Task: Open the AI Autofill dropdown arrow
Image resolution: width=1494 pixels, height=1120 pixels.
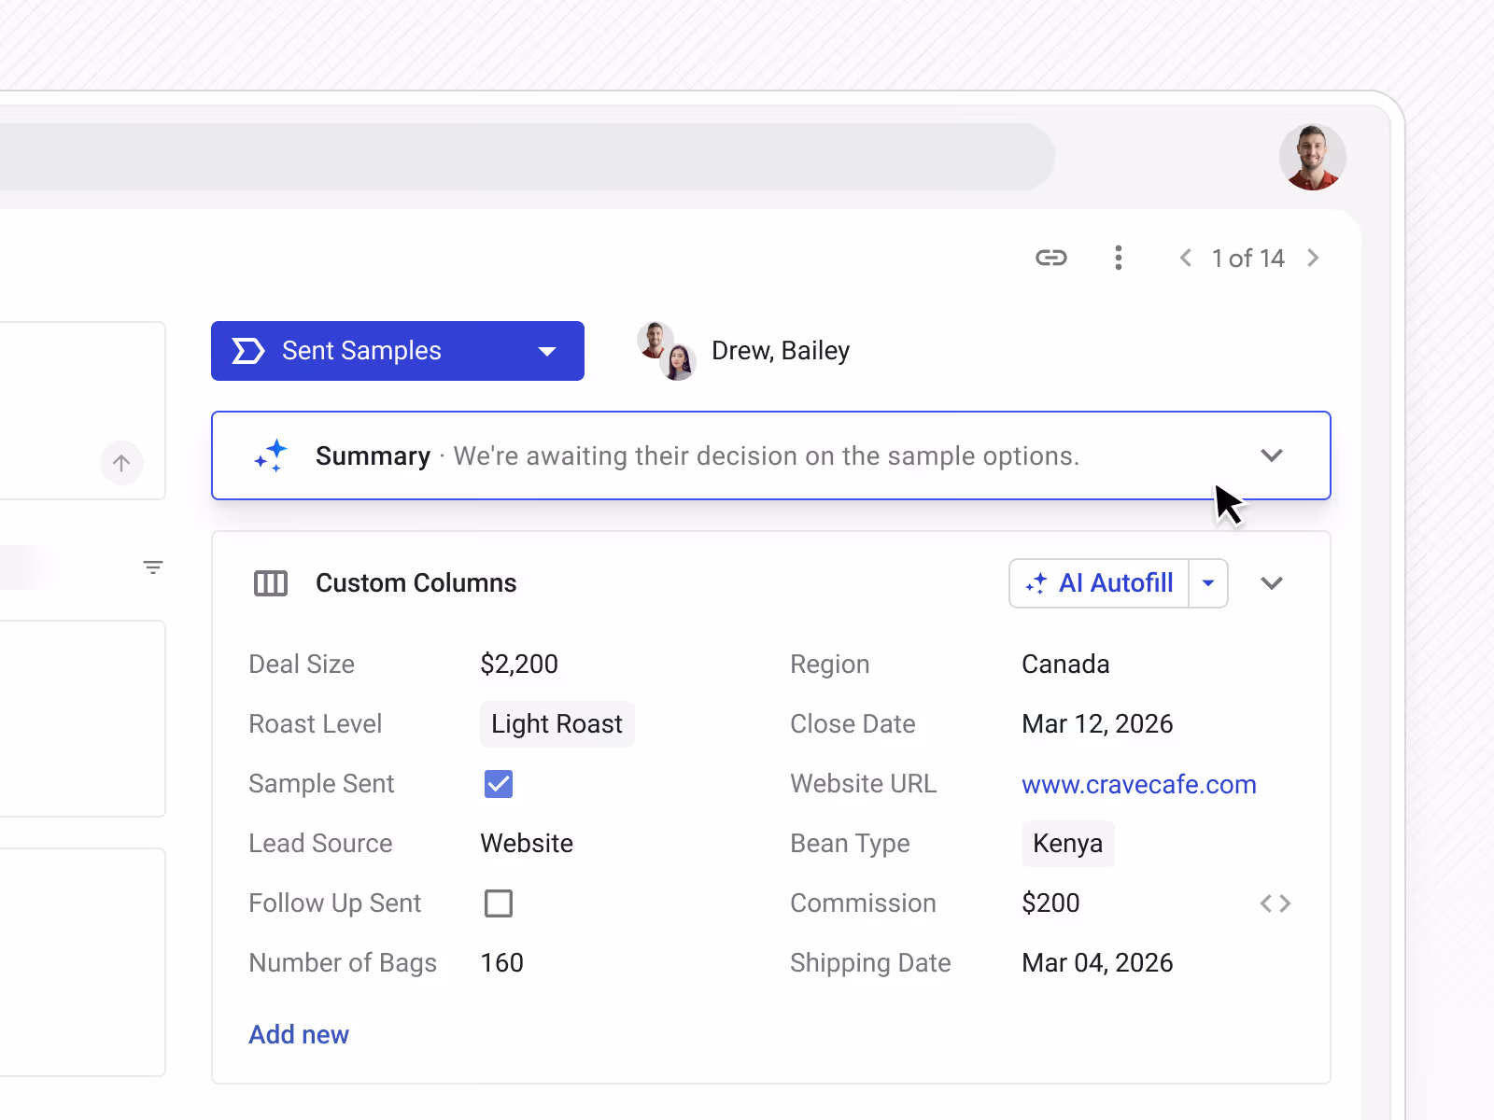Action: 1207,582
